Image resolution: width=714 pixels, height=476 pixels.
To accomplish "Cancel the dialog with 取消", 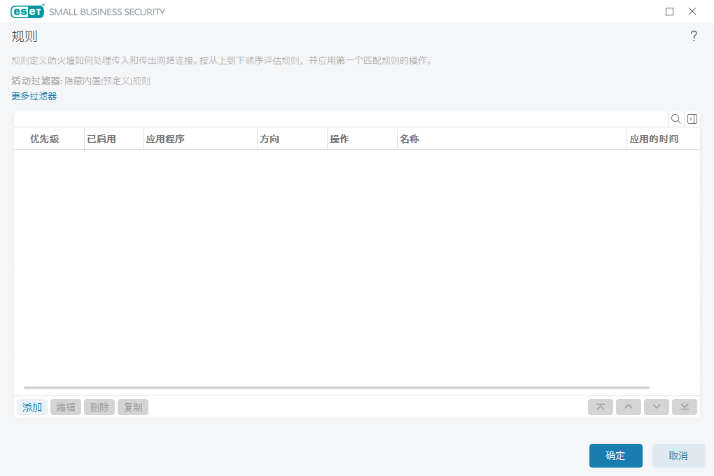I will click(678, 456).
